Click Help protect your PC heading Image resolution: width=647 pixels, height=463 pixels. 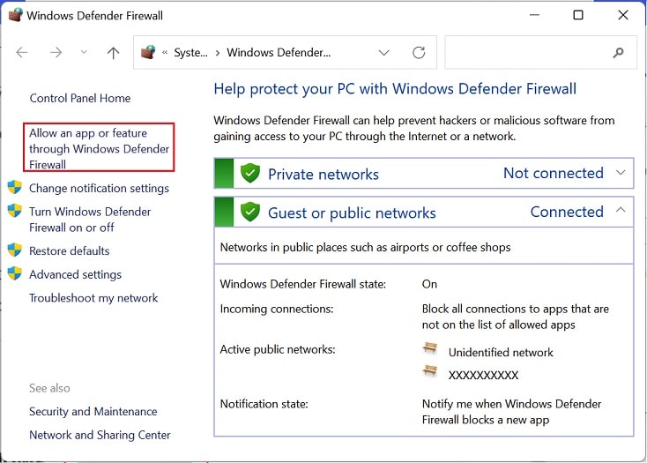395,89
